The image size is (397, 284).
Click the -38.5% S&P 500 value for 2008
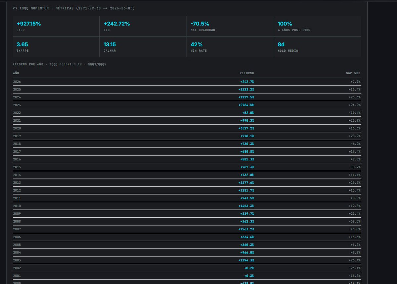click(x=355, y=222)
